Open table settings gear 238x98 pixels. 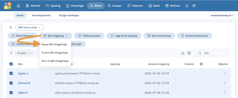click(x=189, y=53)
